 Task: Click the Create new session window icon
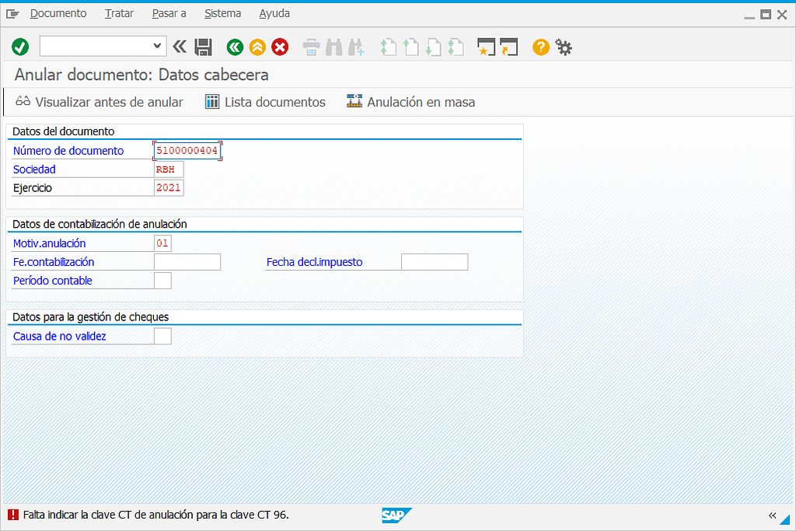coord(487,47)
